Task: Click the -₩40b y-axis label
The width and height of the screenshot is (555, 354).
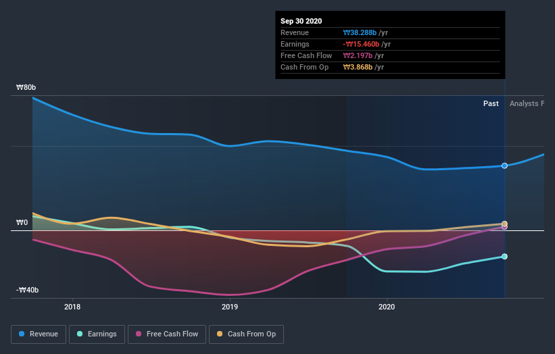Action: 27,290
